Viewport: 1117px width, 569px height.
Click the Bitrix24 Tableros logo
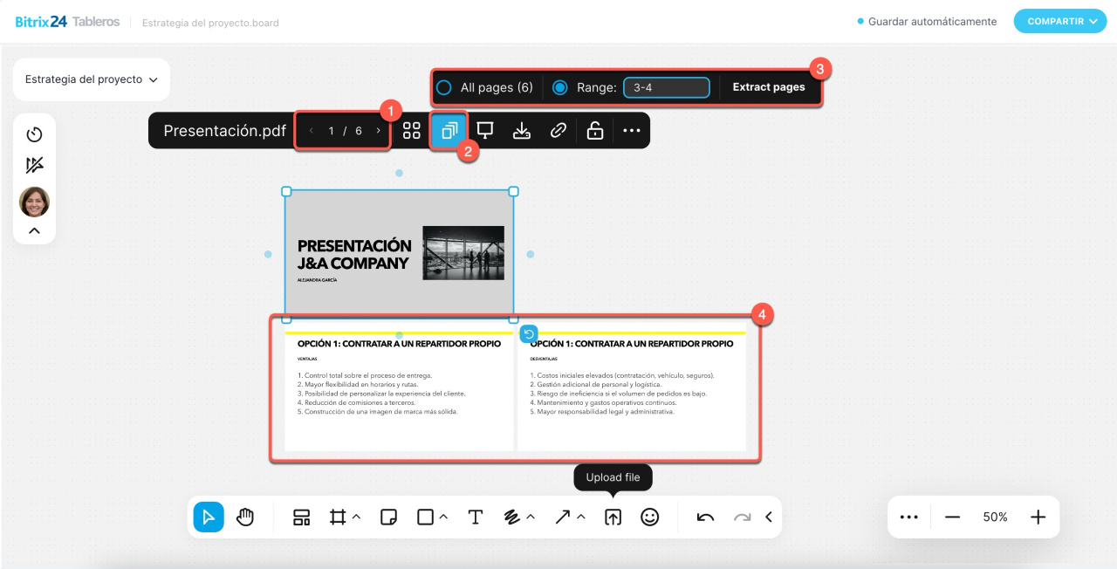coord(67,22)
